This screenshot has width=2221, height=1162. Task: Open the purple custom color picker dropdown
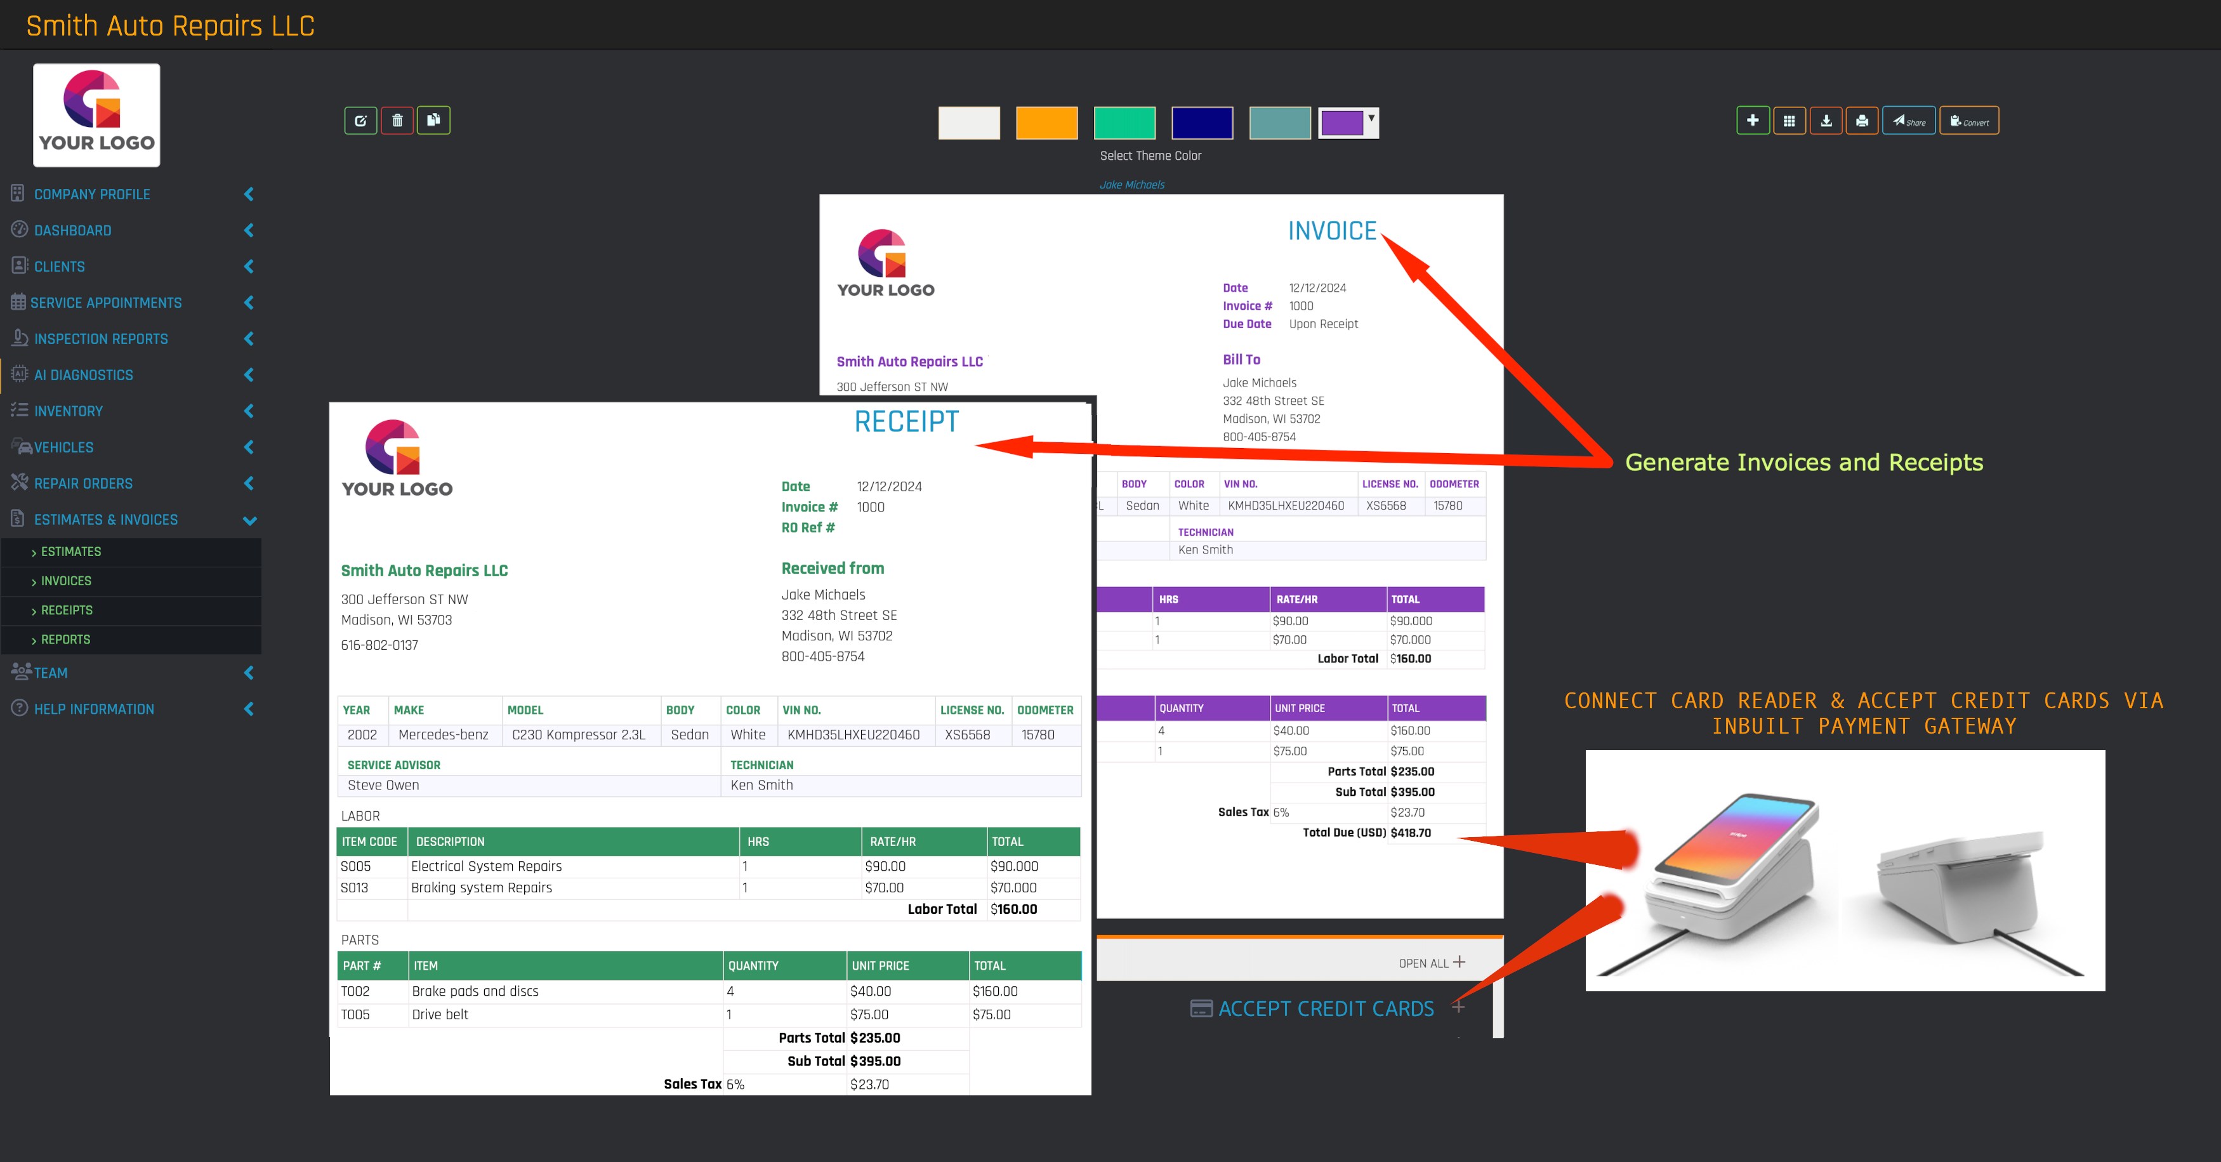coord(1348,123)
